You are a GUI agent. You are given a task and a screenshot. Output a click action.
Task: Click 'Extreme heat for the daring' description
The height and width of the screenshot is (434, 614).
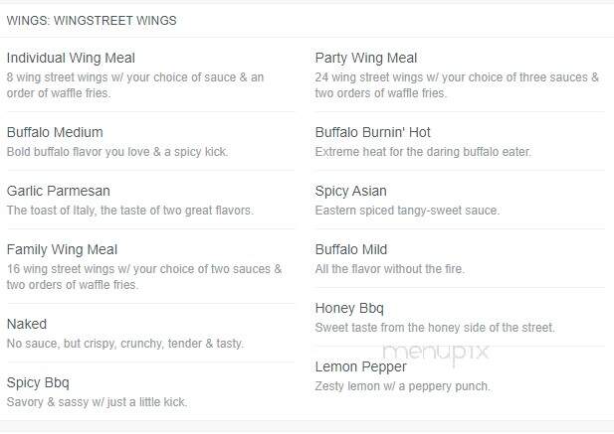(423, 152)
